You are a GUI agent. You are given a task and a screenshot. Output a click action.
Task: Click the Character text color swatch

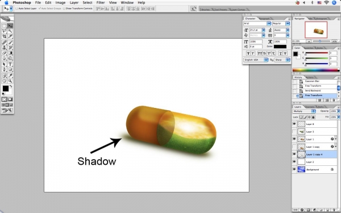(280, 47)
